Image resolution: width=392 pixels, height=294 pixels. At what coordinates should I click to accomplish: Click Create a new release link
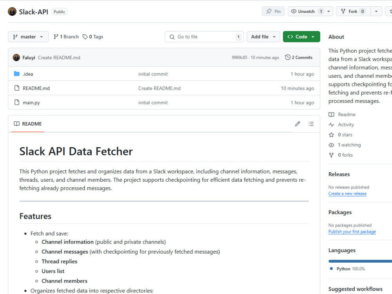pyautogui.click(x=347, y=194)
